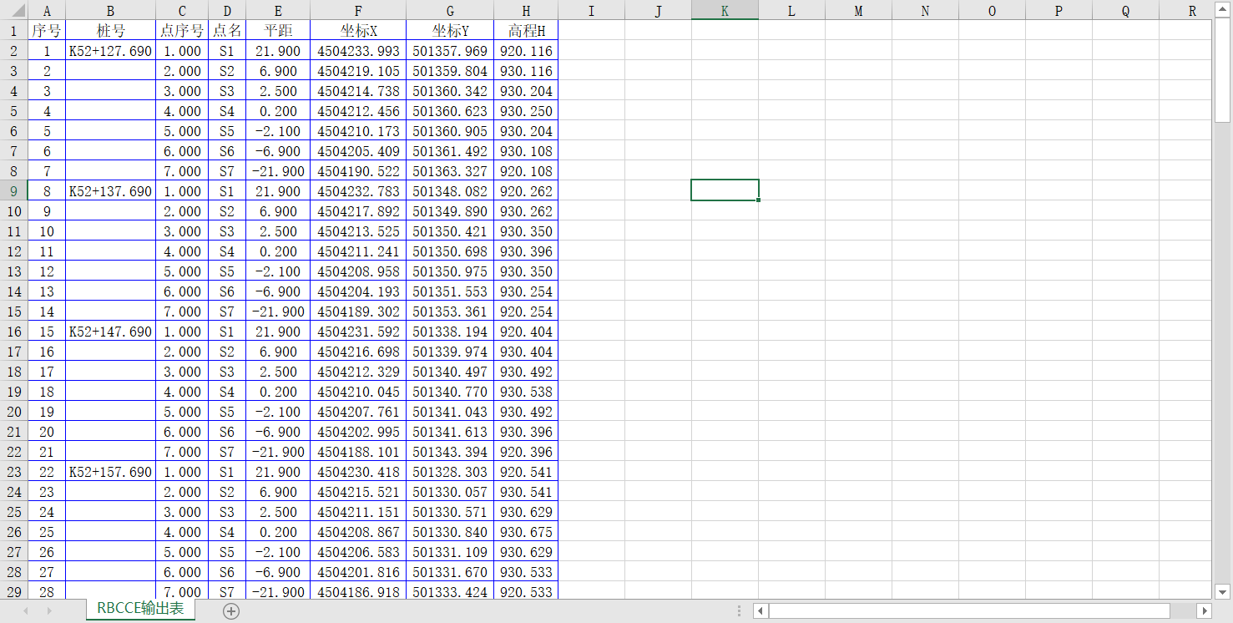Click the cell with K52+157.690
Screen dimensions: 1233x623
[x=110, y=472]
